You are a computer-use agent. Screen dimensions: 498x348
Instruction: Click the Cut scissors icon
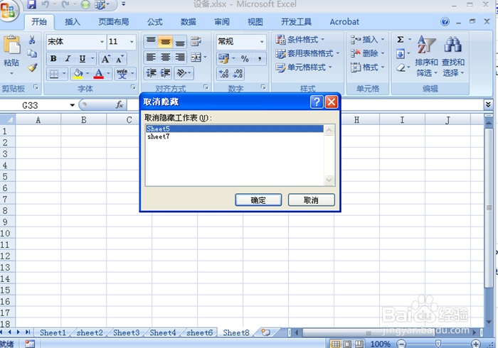[32, 40]
